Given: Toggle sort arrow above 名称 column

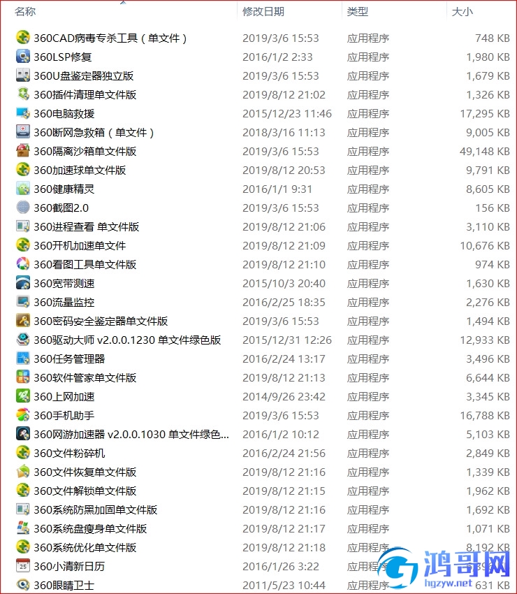Looking at the screenshot, I should [x=123, y=3].
